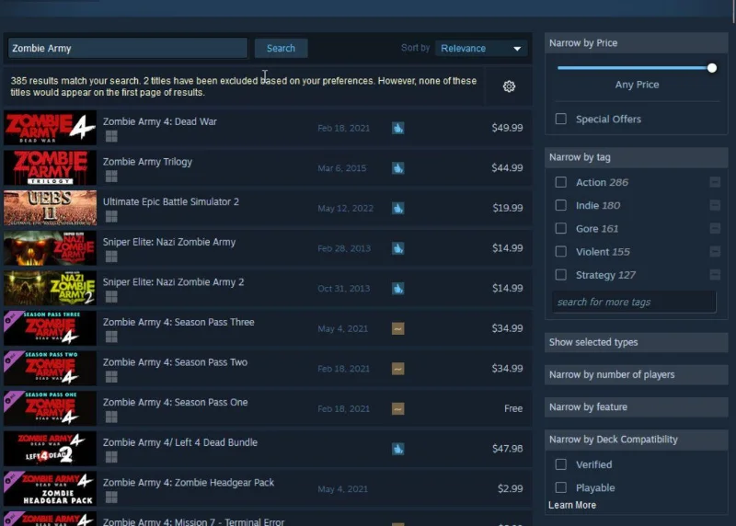Open the Learn More link
Screen dimensions: 736x526
tap(572, 506)
